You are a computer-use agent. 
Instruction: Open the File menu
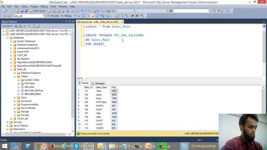coord(3,6)
